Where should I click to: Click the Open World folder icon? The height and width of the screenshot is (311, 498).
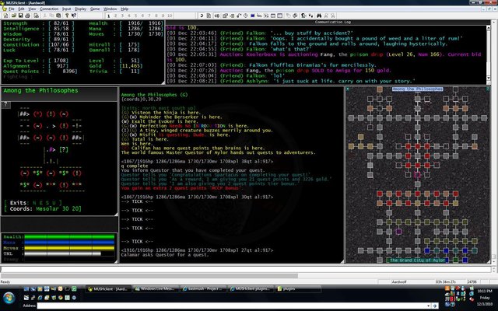(x=14, y=16)
